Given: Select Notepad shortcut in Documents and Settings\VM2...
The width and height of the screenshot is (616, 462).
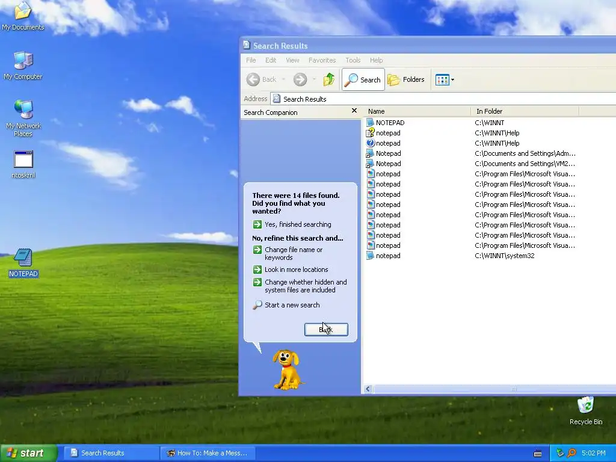Looking at the screenshot, I should click(384, 164).
